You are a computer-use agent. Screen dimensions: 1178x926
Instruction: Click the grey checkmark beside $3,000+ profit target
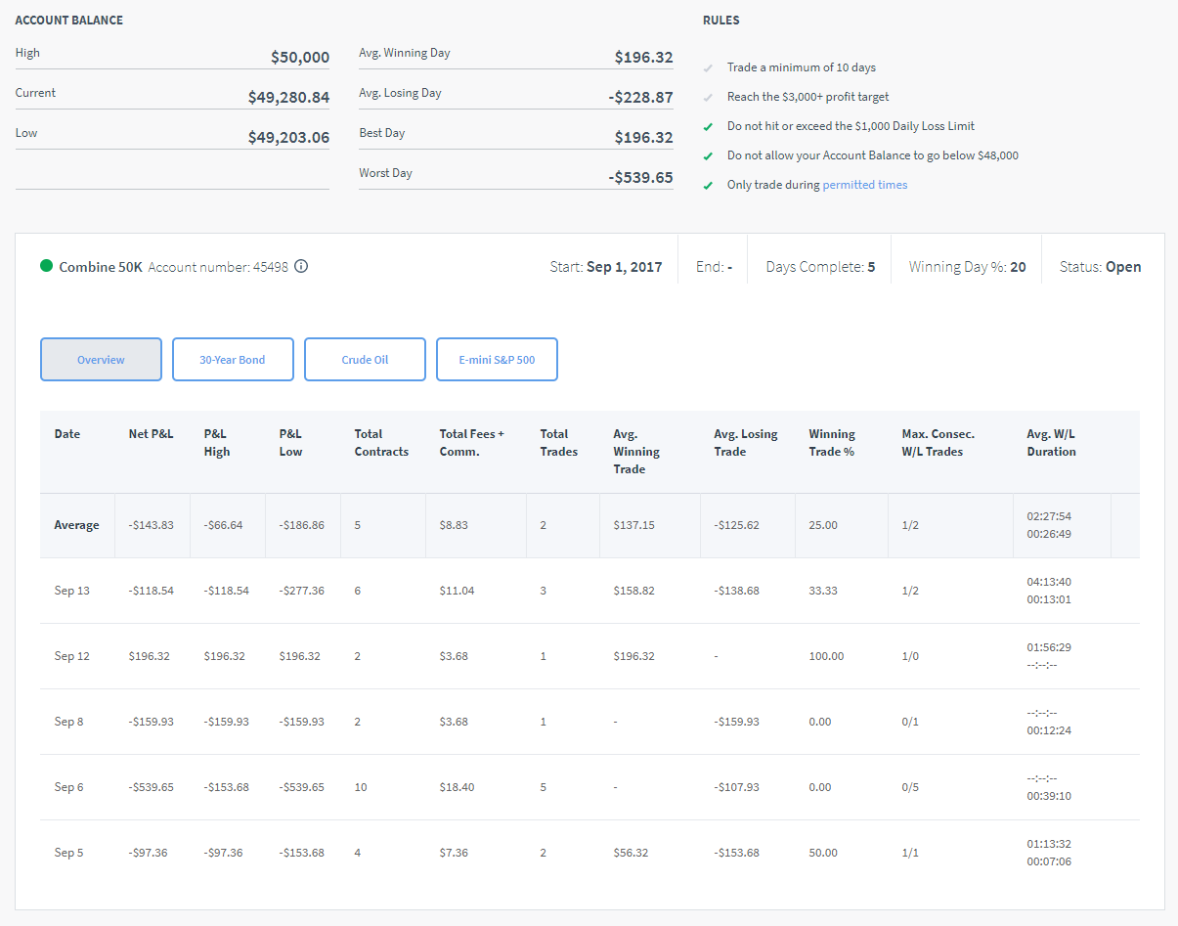708,98
